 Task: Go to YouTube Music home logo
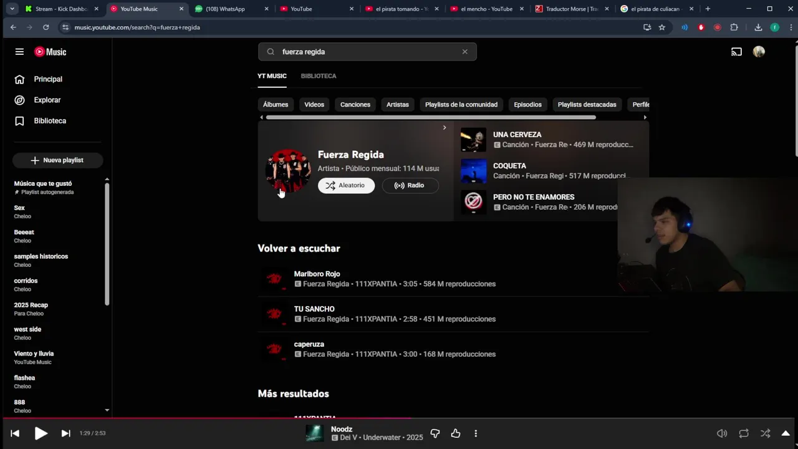pos(50,52)
